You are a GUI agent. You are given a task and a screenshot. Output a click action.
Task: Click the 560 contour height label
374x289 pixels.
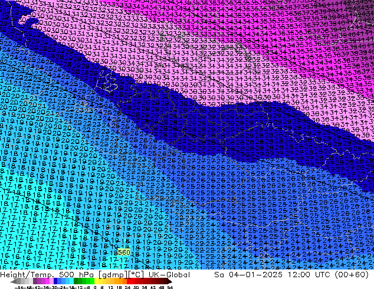pos(124,252)
